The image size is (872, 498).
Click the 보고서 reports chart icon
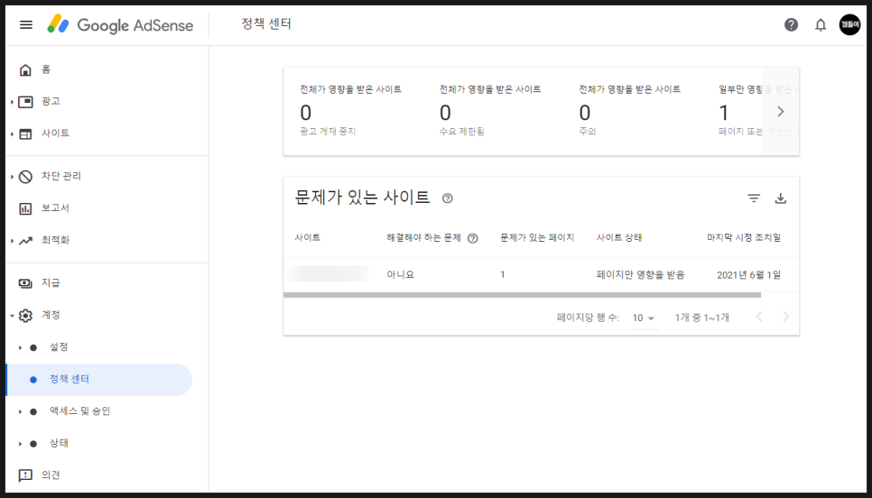pyautogui.click(x=25, y=208)
